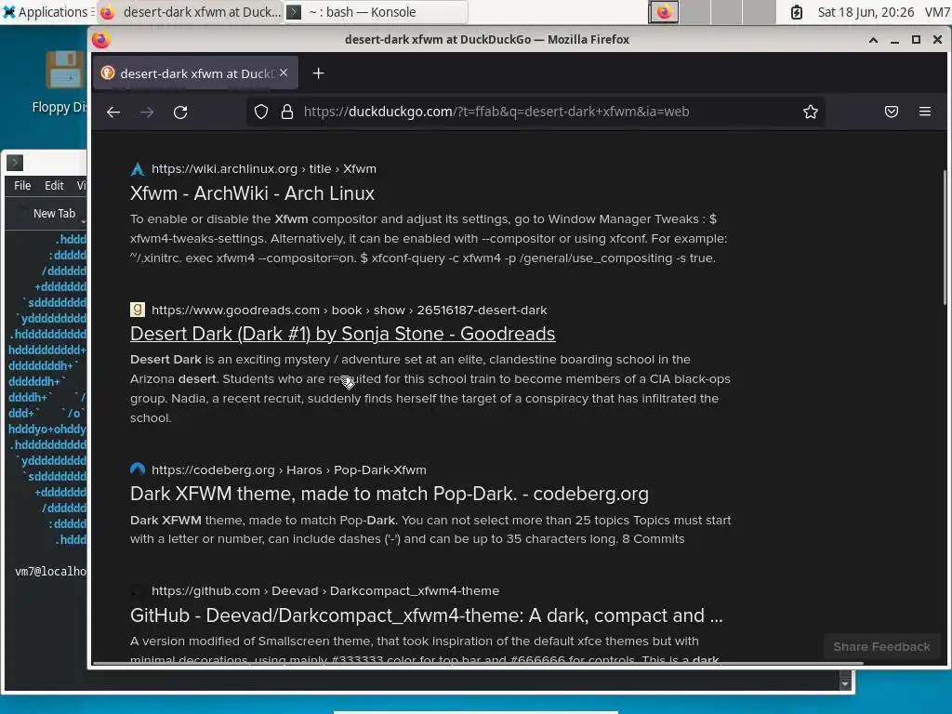The width and height of the screenshot is (952, 714).
Task: Open Xfwm - ArchWiki - Arch Linux result
Action: coord(252,193)
